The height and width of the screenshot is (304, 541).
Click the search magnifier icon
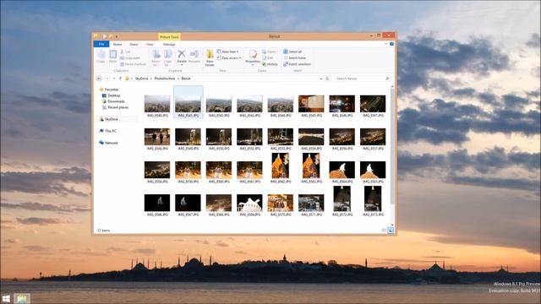click(387, 79)
